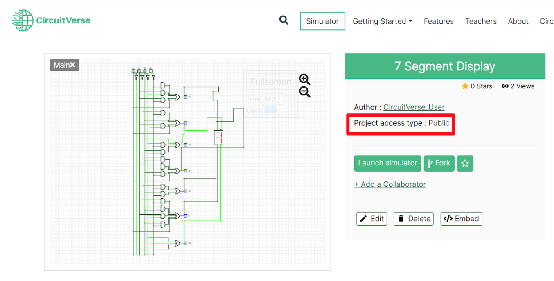554x281 pixels.
Task: Open the Simulator nav item
Action: click(x=322, y=21)
